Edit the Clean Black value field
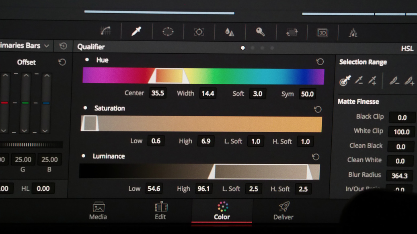This screenshot has width=417, height=234. click(x=401, y=147)
